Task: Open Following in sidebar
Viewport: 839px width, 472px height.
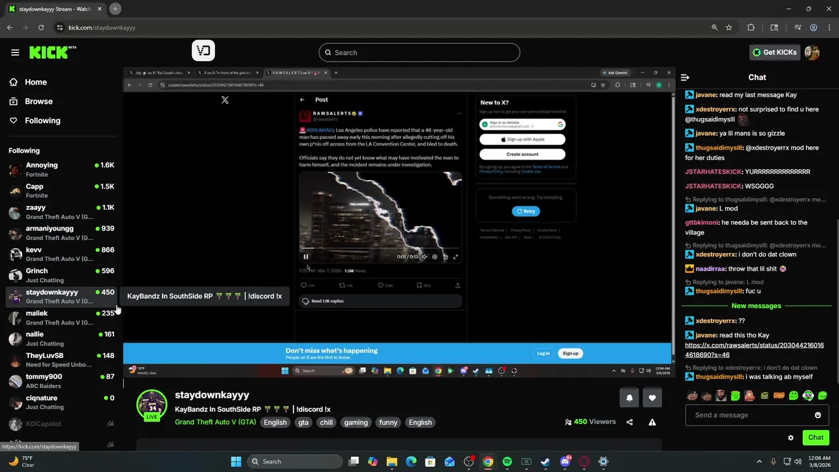Action: tap(43, 121)
